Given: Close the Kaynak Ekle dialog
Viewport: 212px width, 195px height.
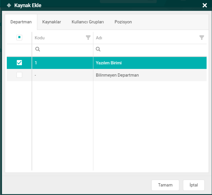Looking at the screenshot, I should tap(204, 5).
